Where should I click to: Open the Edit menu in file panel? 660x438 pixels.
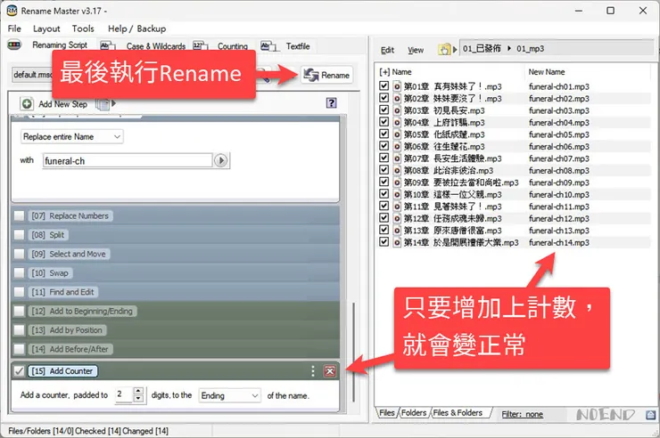387,50
